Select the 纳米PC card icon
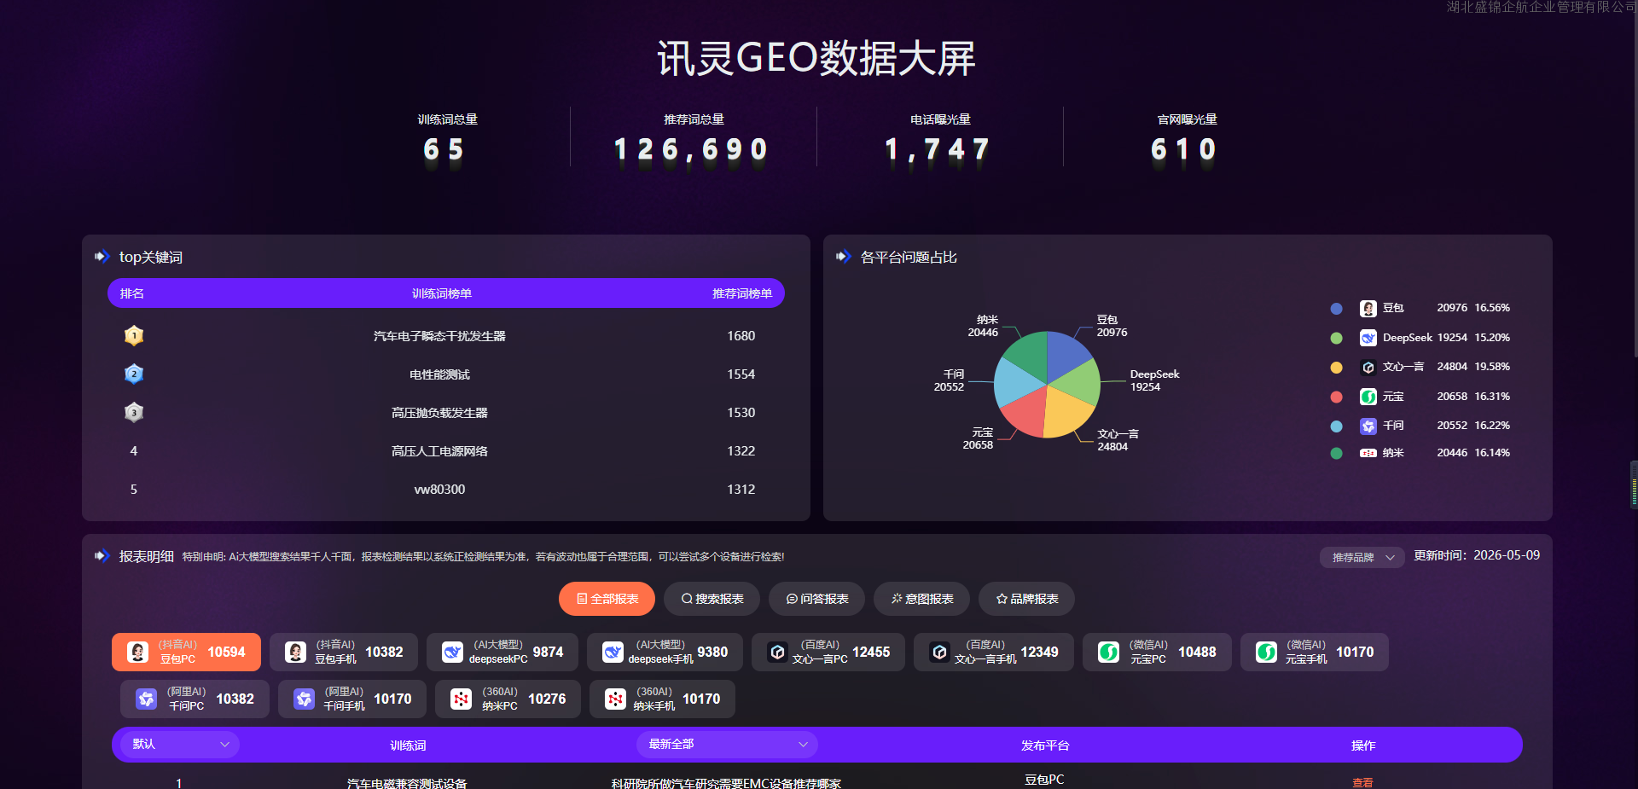 [461, 699]
